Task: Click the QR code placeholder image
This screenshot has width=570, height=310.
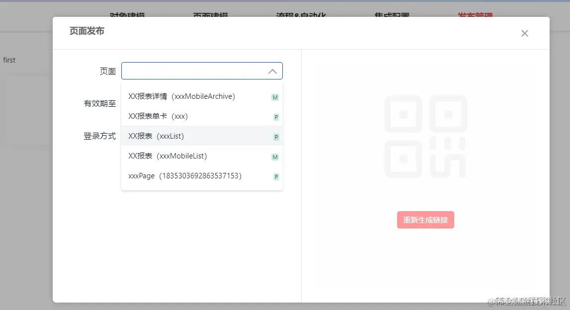Action: point(425,136)
